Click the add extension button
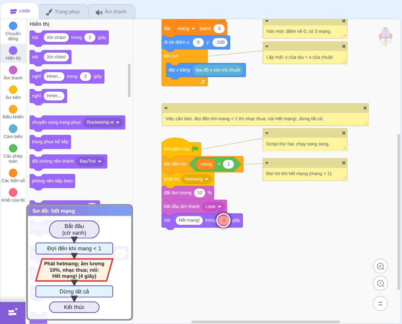 click(x=13, y=312)
